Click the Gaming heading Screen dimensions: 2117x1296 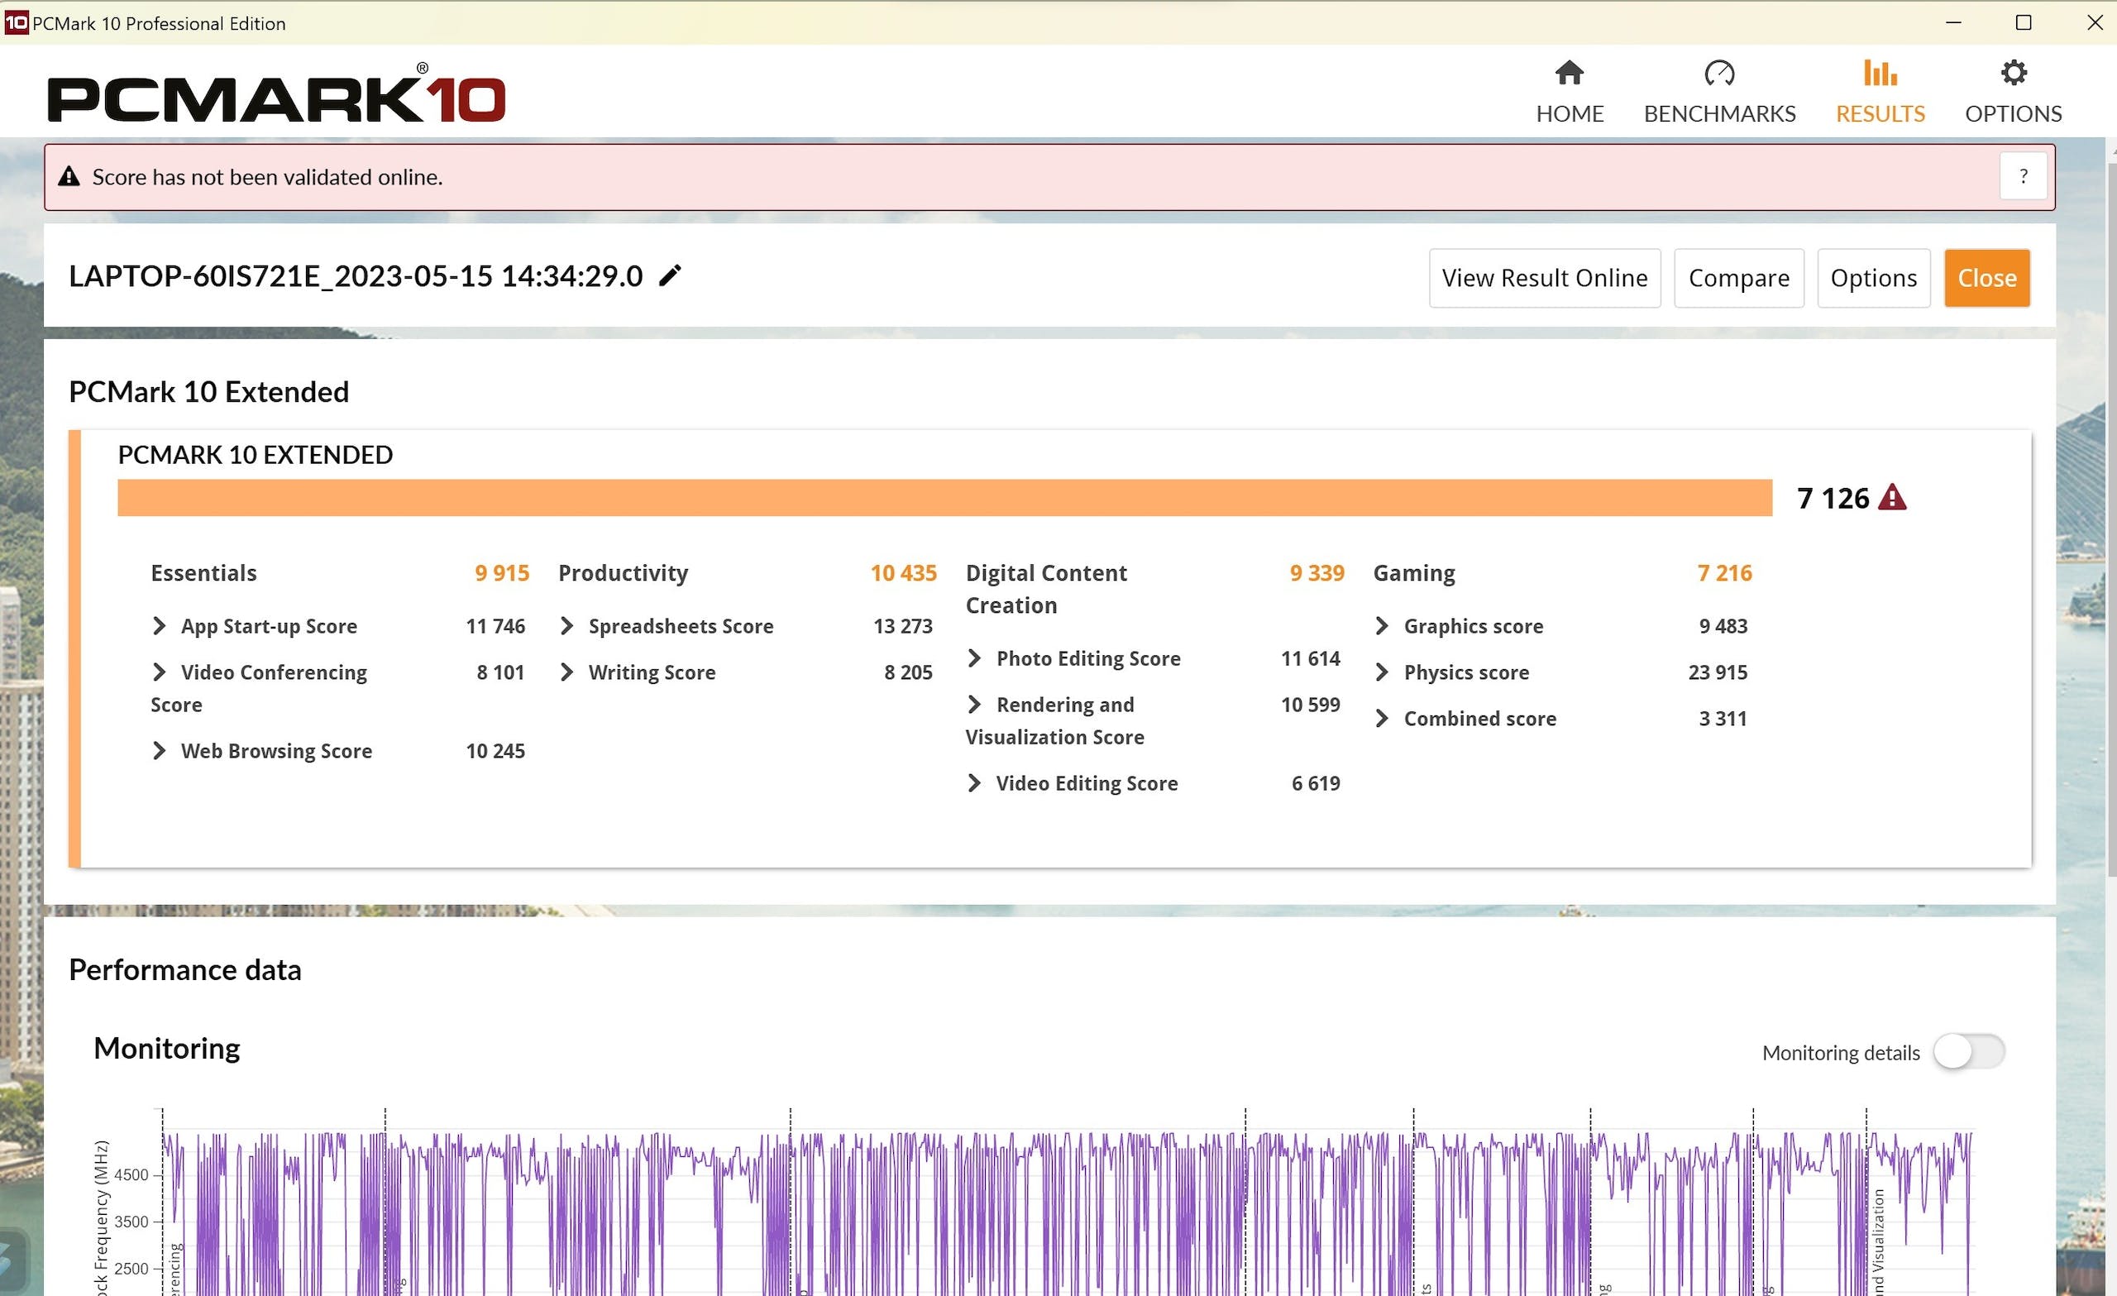coord(1414,572)
